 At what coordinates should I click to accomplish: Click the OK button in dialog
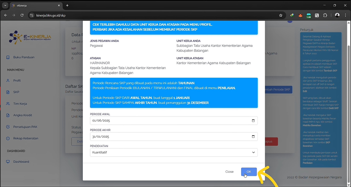pyautogui.click(x=249, y=172)
